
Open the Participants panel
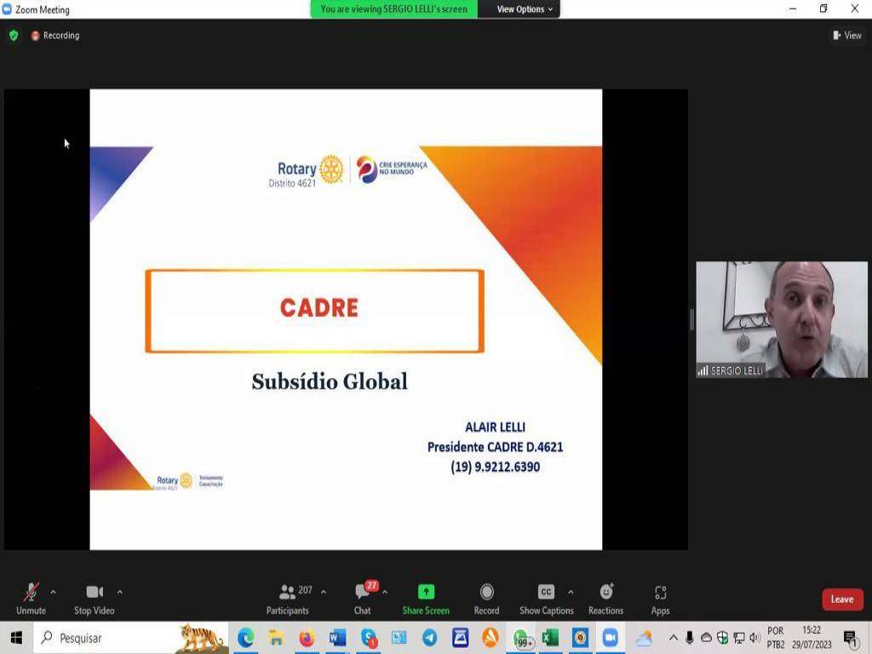288,598
